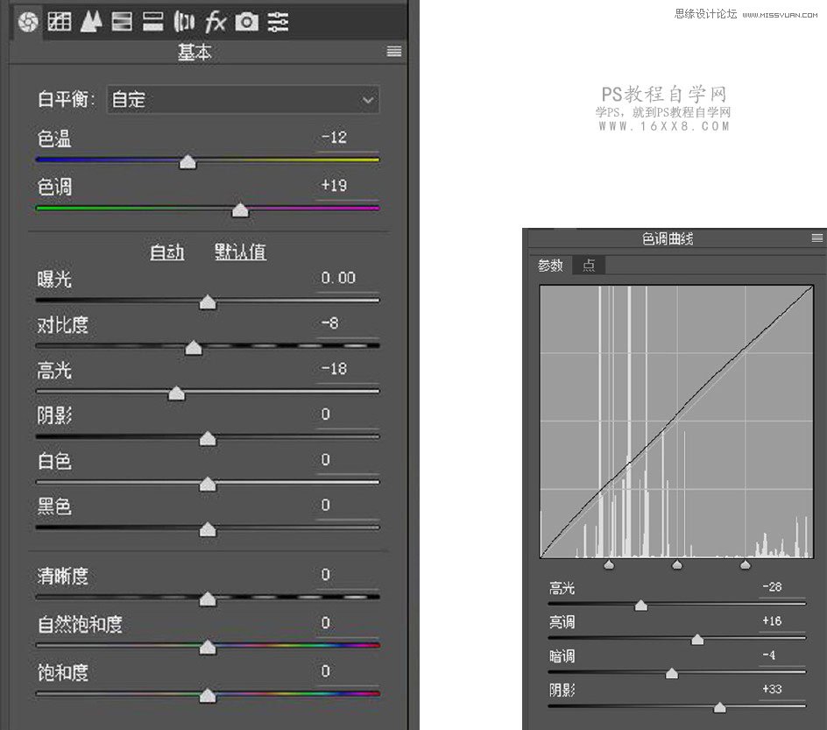This screenshot has height=730, width=827.
Task: Switch to the 参数 curve tab
Action: [550, 266]
